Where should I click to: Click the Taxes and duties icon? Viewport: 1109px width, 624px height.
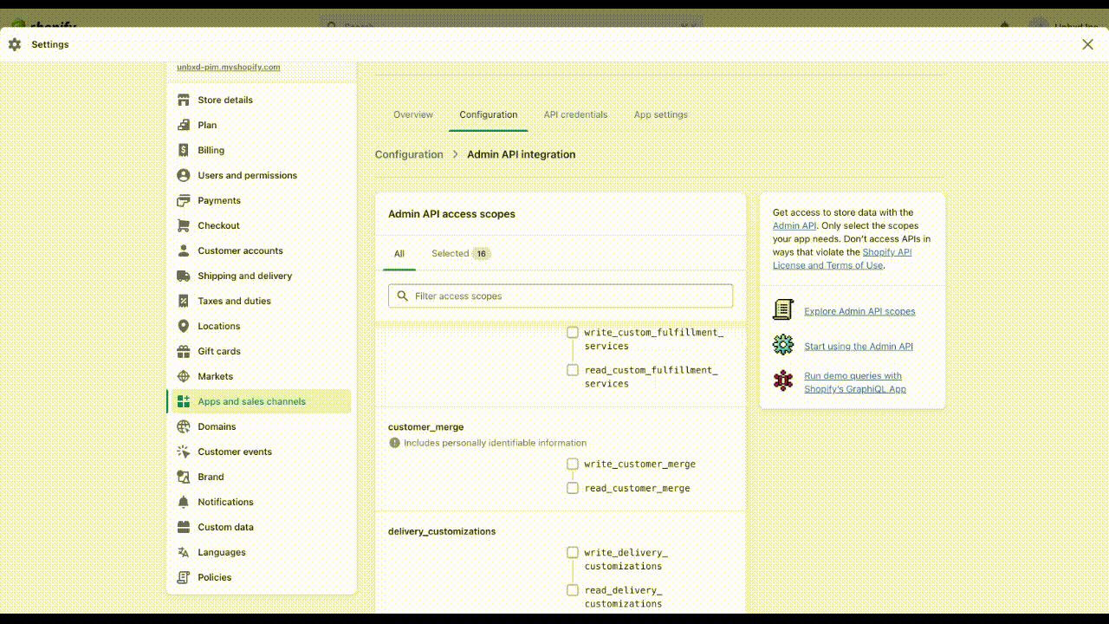(x=183, y=301)
